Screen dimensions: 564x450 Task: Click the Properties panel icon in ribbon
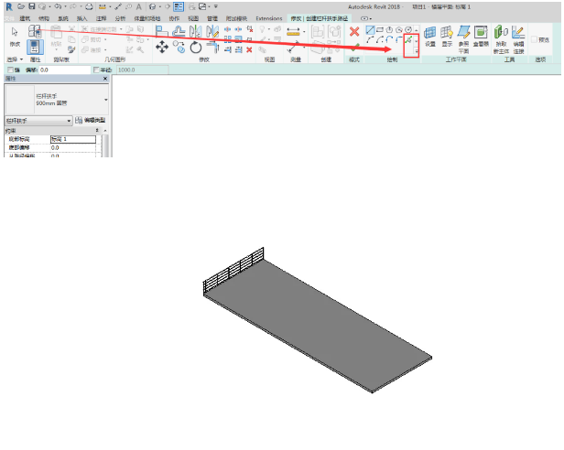(x=35, y=46)
